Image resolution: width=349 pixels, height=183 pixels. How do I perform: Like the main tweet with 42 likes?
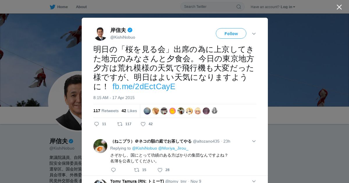pyautogui.click(x=143, y=124)
